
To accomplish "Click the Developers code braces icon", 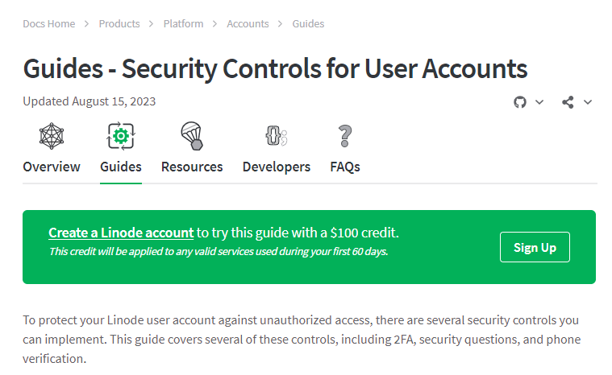I will [276, 136].
